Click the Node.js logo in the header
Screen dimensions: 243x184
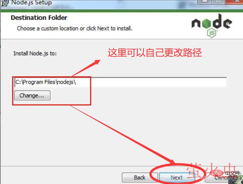click(212, 25)
